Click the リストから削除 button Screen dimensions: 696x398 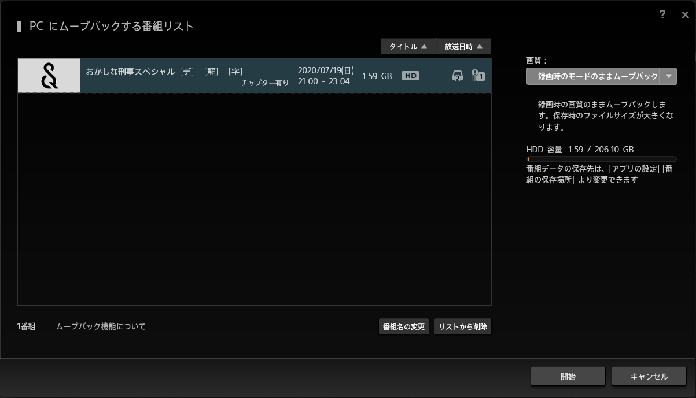462,327
